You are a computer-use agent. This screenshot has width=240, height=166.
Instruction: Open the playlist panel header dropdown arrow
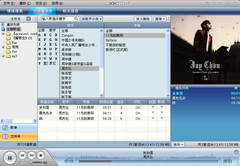point(236,88)
